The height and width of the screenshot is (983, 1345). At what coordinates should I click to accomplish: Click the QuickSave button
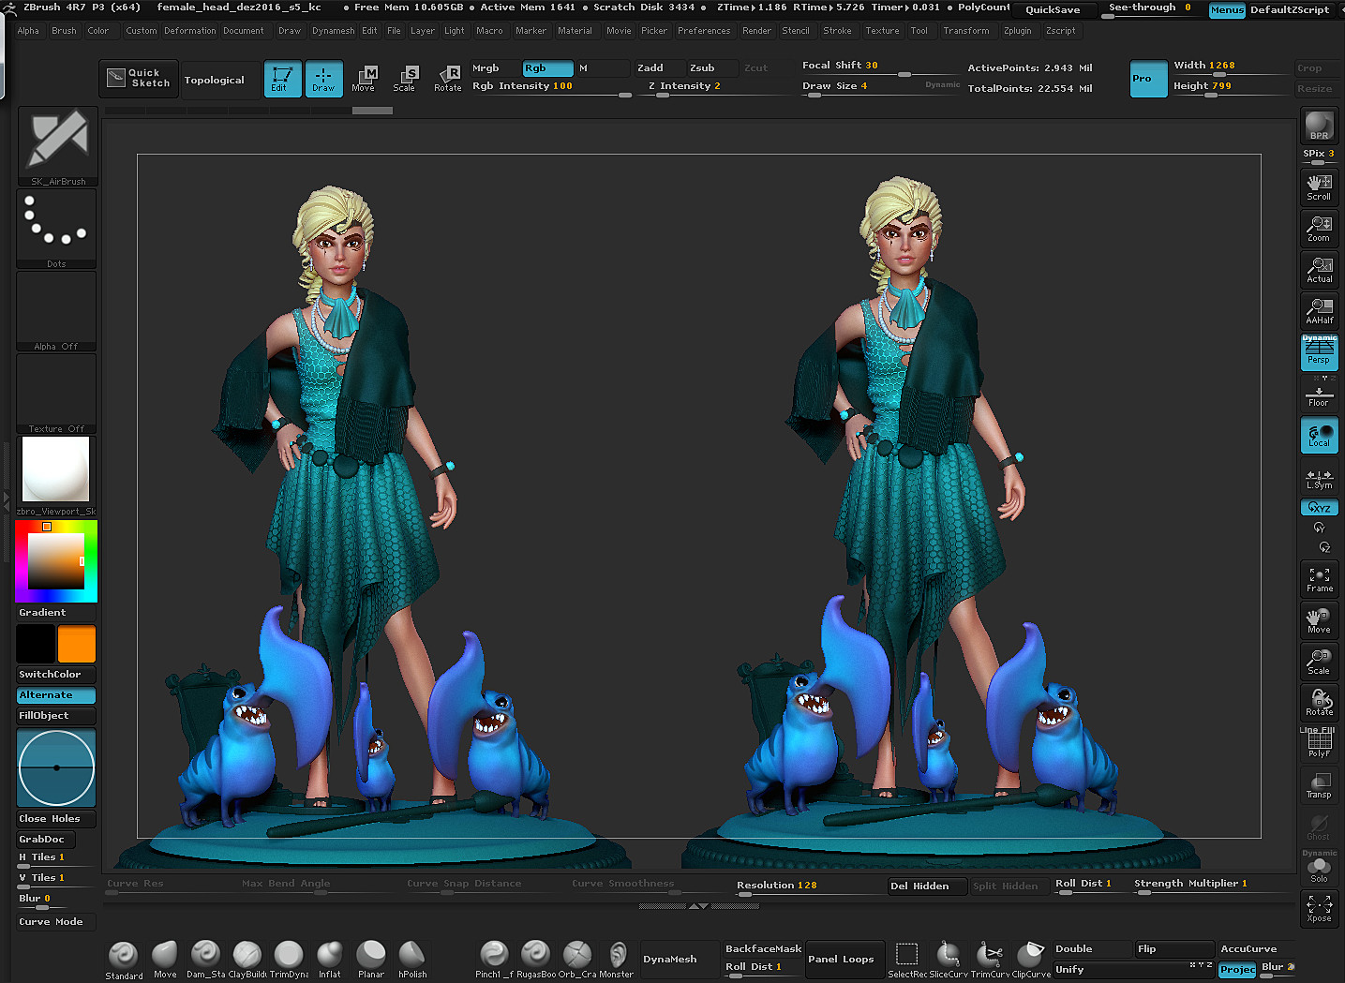[1053, 9]
